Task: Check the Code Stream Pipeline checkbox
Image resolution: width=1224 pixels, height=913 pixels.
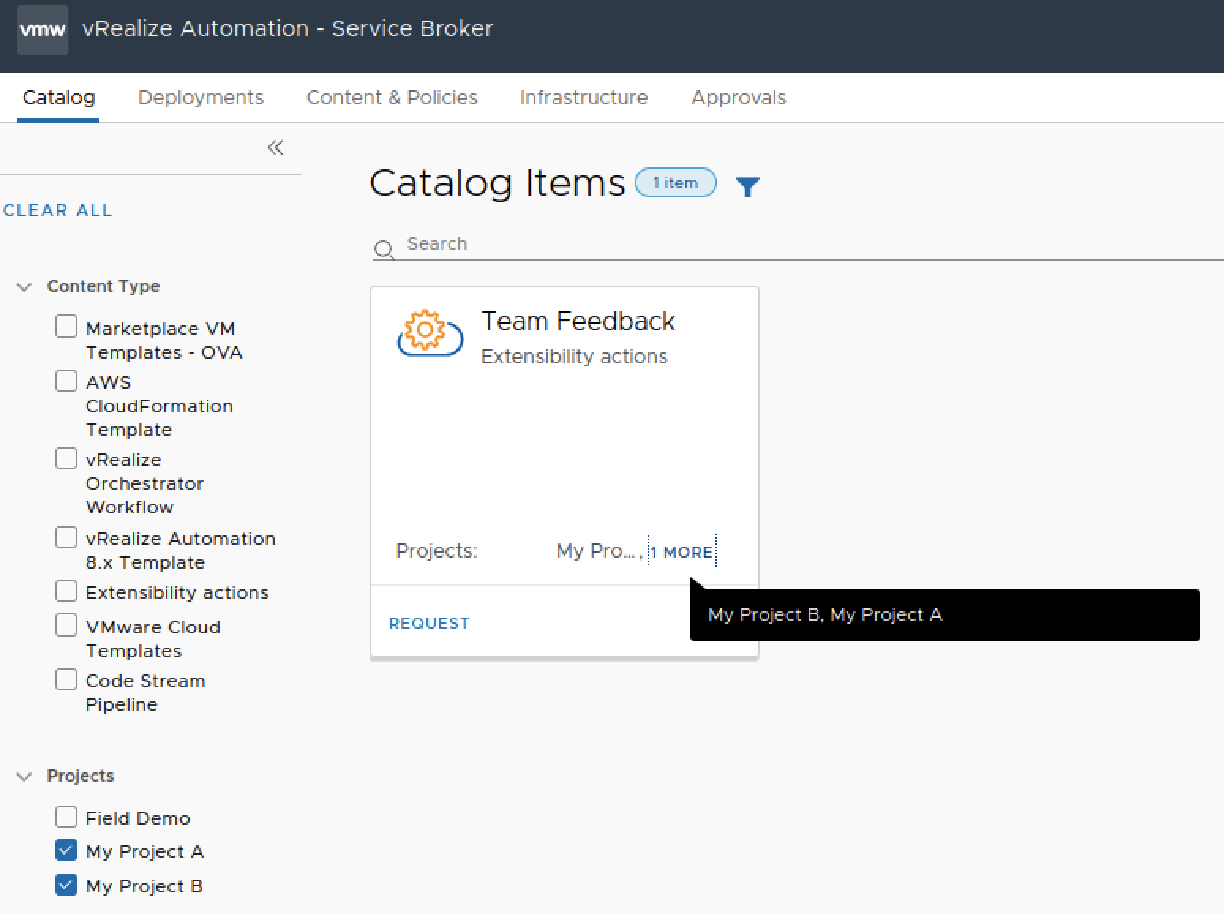Action: click(x=66, y=679)
